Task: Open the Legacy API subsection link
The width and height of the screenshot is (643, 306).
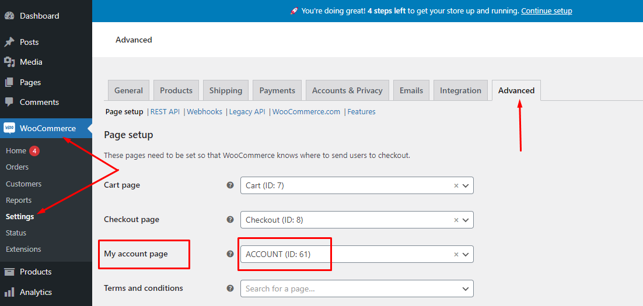Action: coord(247,112)
